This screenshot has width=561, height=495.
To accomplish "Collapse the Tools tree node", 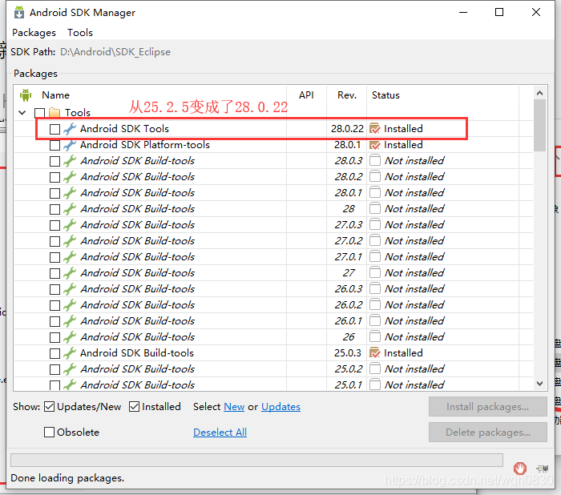I will click(22, 113).
